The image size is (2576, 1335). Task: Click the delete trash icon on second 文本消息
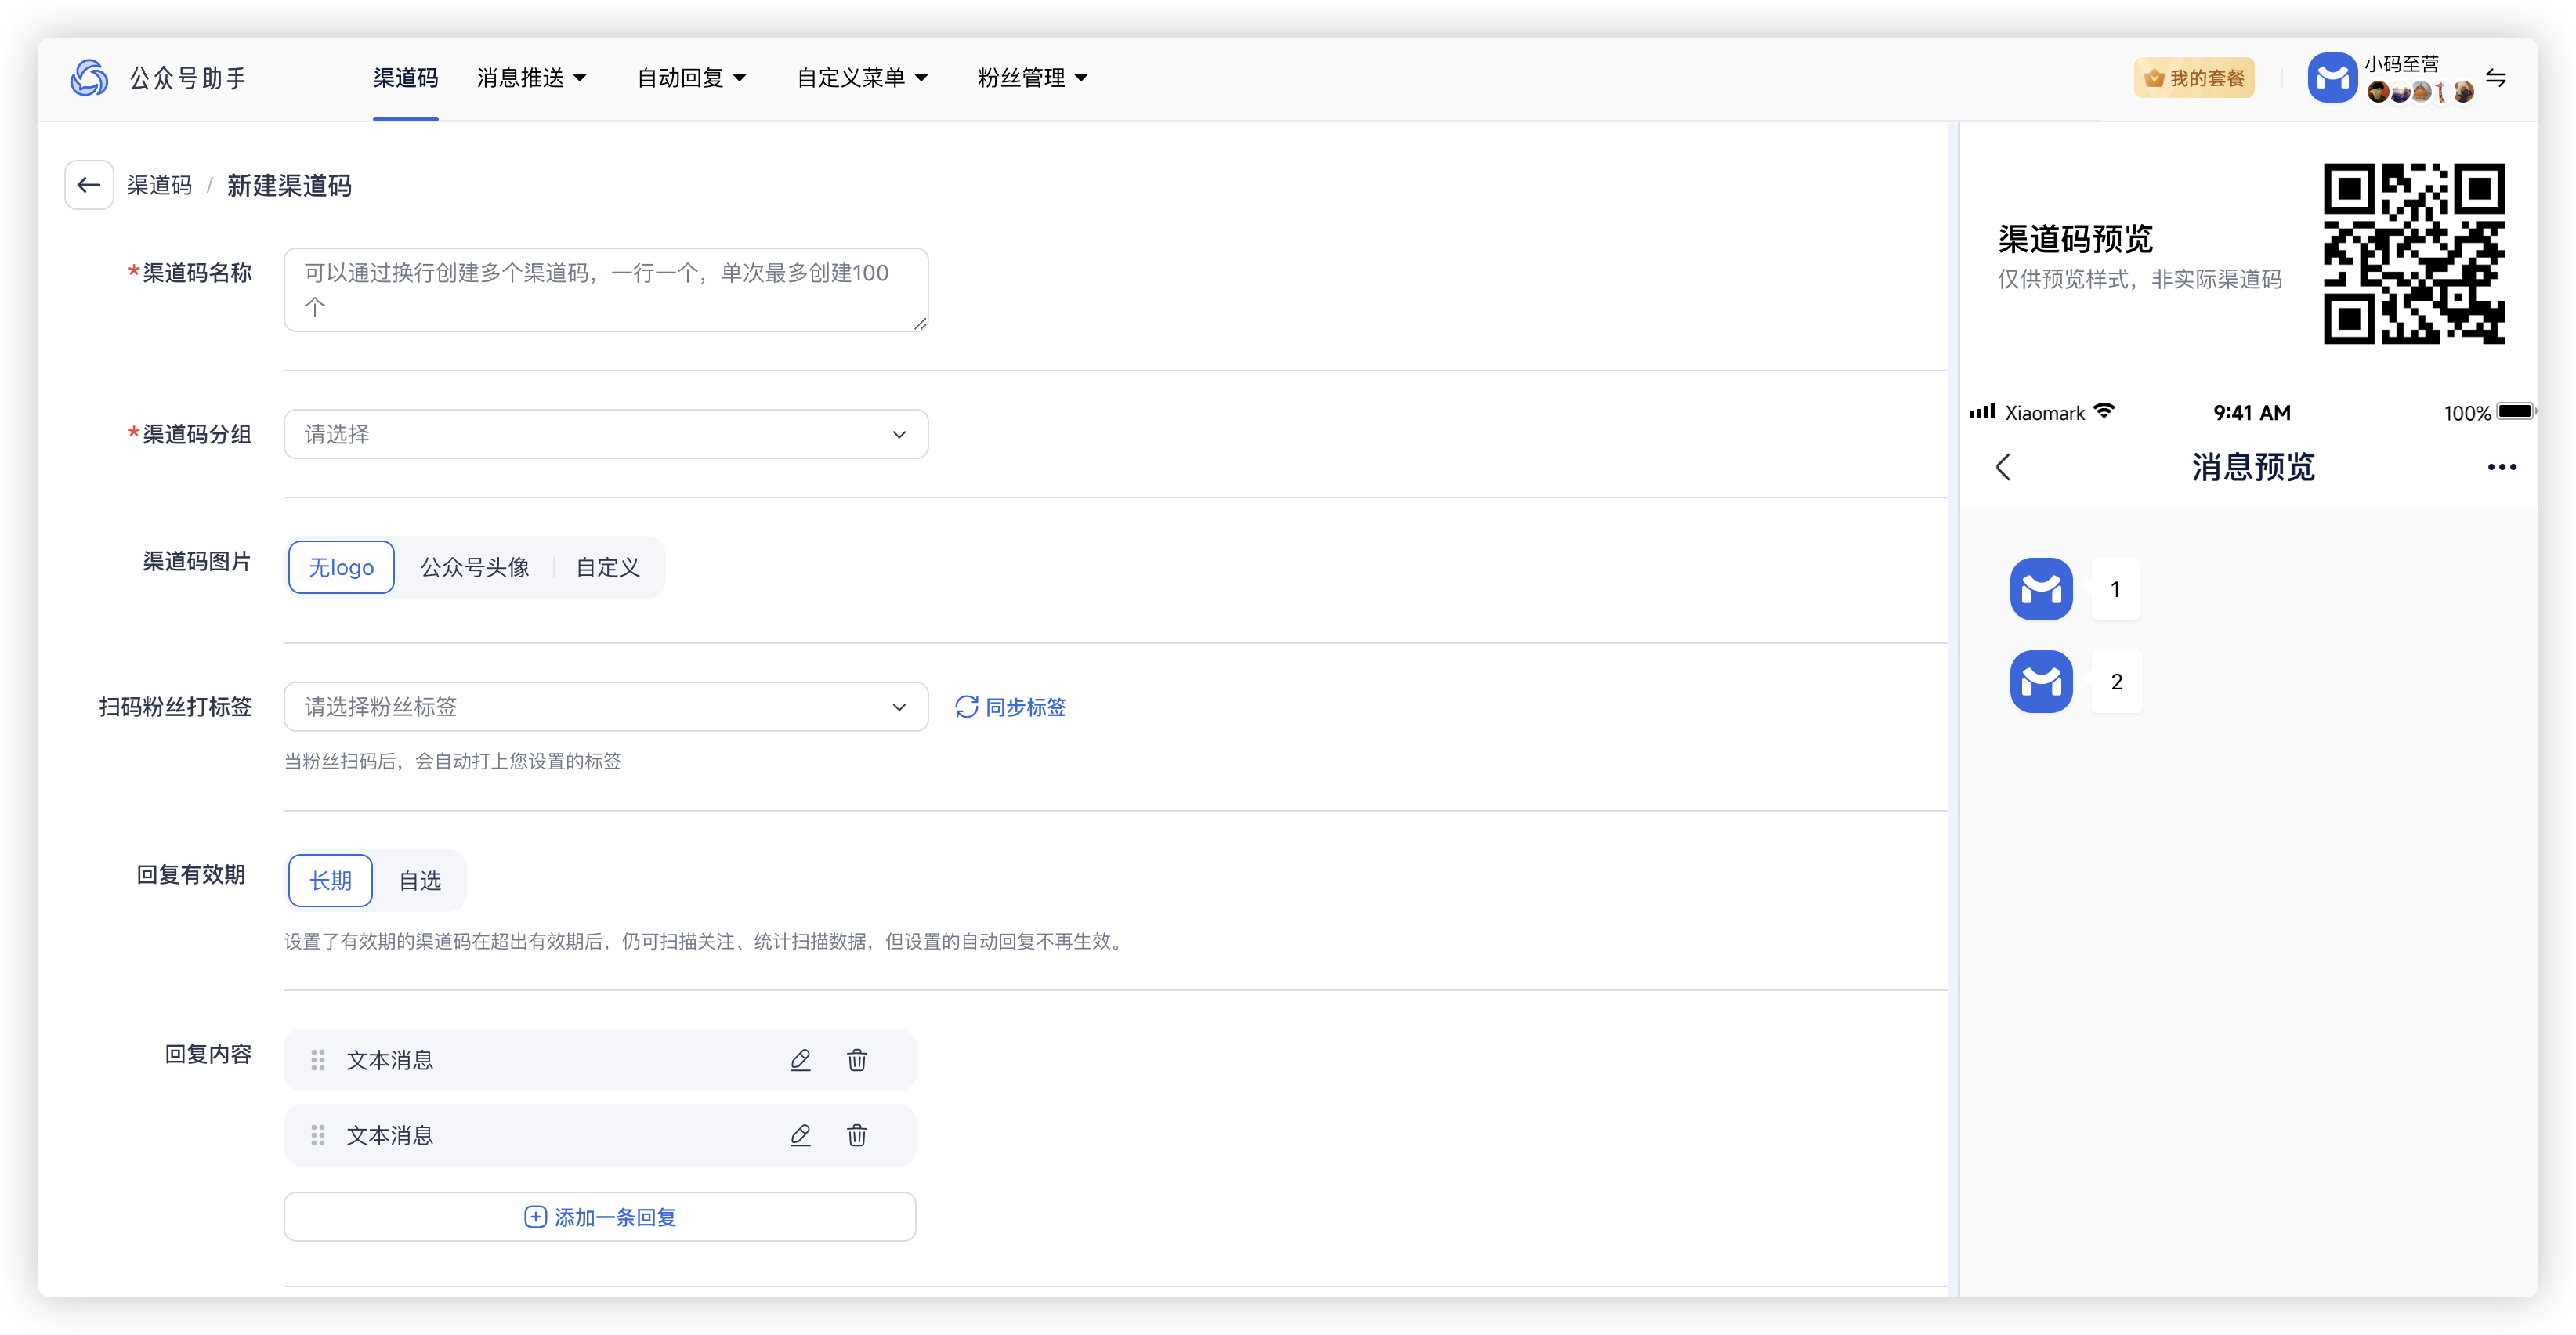click(x=856, y=1136)
